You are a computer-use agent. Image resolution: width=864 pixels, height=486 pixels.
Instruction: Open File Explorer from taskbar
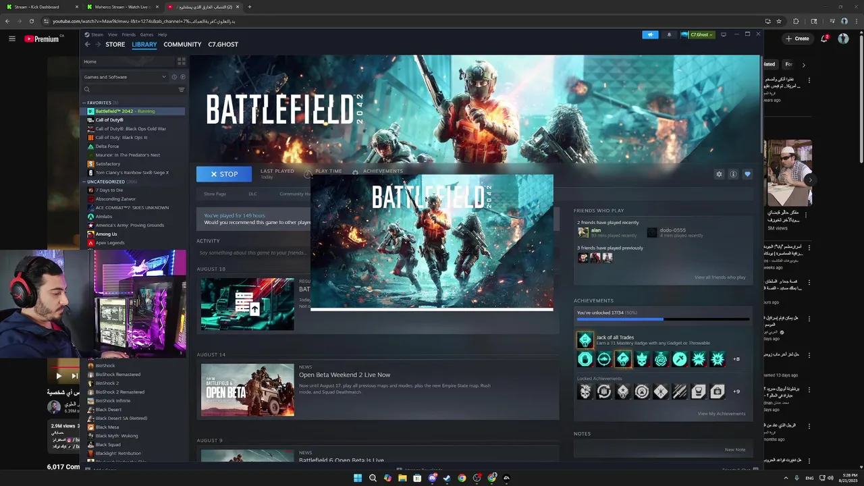402,478
